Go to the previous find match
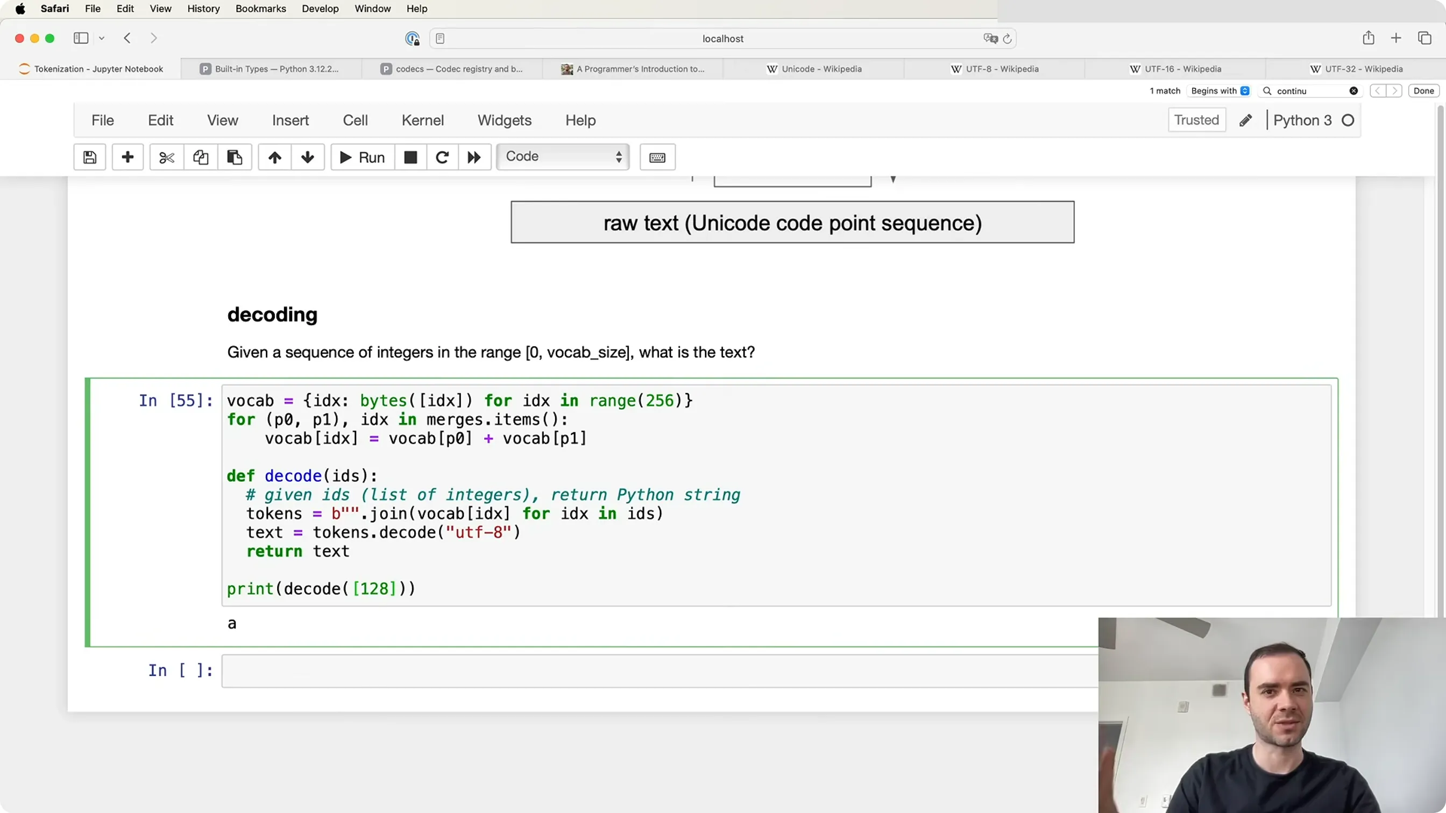The image size is (1446, 813). (1378, 91)
